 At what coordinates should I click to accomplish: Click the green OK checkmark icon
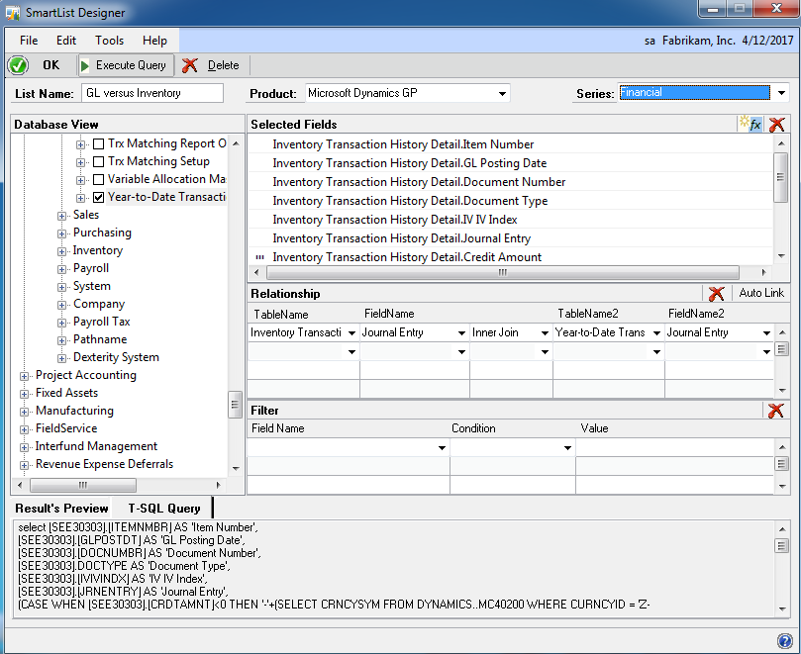(19, 65)
